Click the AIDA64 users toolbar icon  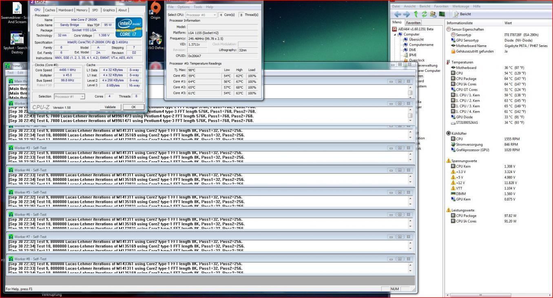click(433, 14)
